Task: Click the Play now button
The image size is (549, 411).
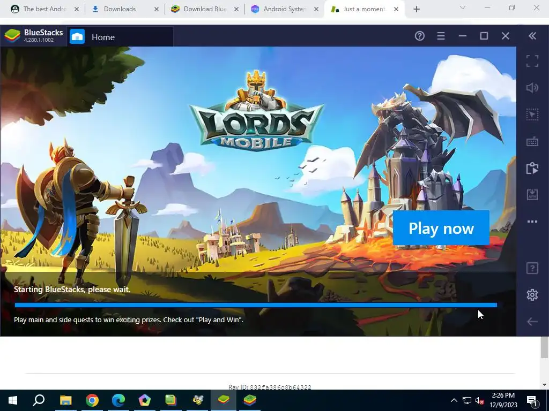Action: pos(441,228)
